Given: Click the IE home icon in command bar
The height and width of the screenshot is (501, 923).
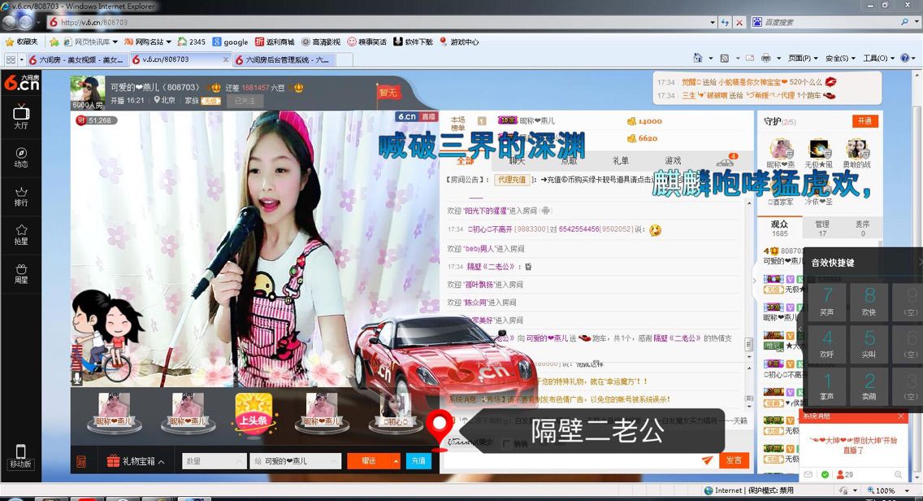Looking at the screenshot, I should coord(698,58).
